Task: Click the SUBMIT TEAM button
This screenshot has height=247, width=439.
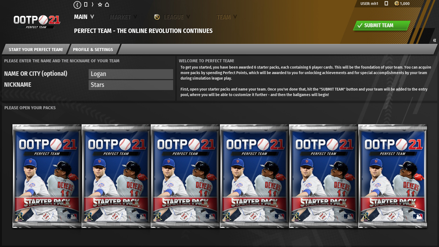Action: pos(381,25)
